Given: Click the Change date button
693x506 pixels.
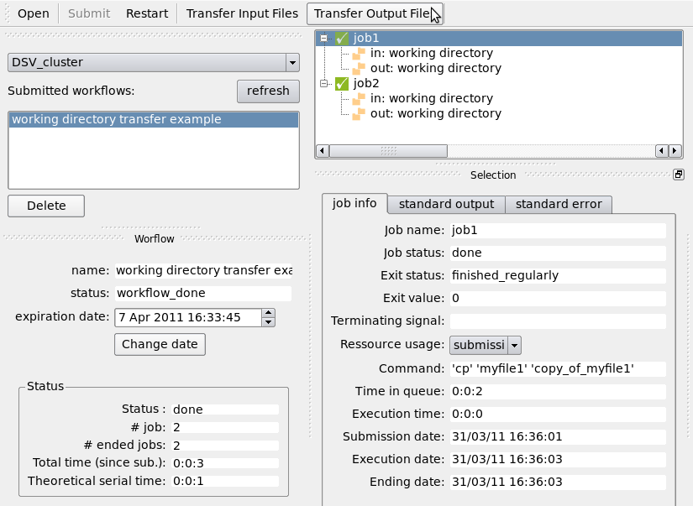Looking at the screenshot, I should (160, 344).
